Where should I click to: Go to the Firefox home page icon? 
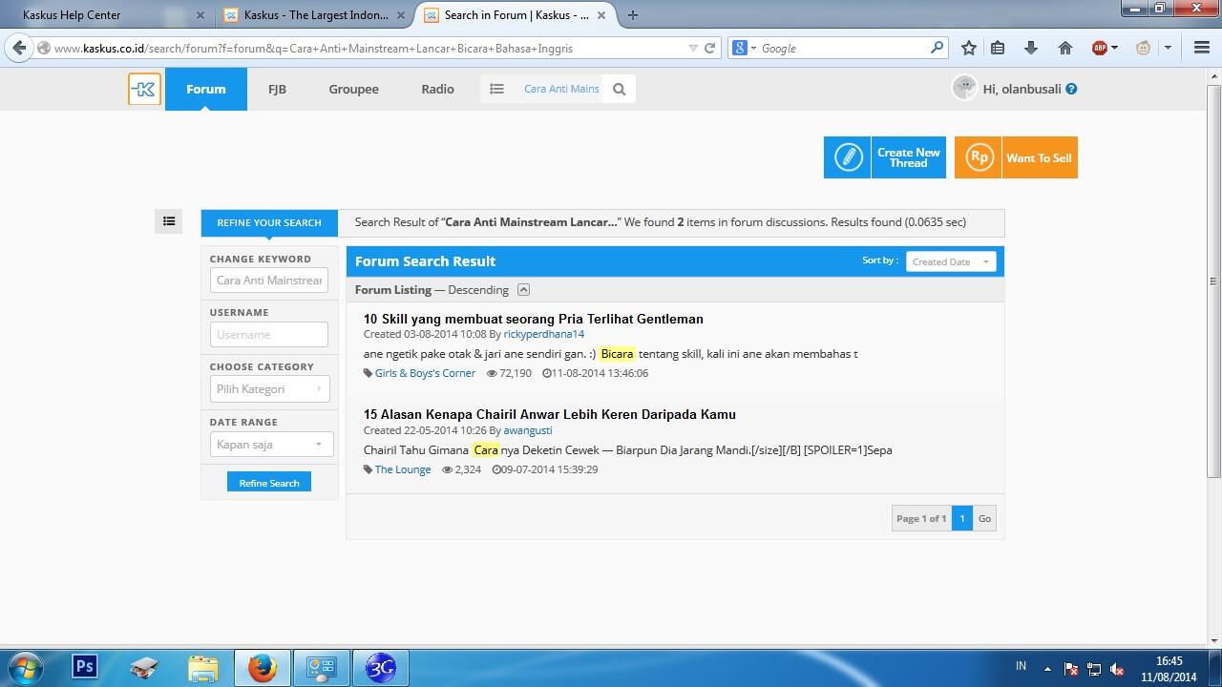1065,48
